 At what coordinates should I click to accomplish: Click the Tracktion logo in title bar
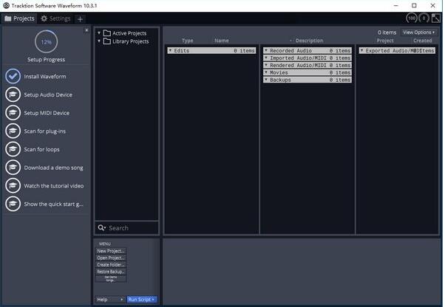6,5
